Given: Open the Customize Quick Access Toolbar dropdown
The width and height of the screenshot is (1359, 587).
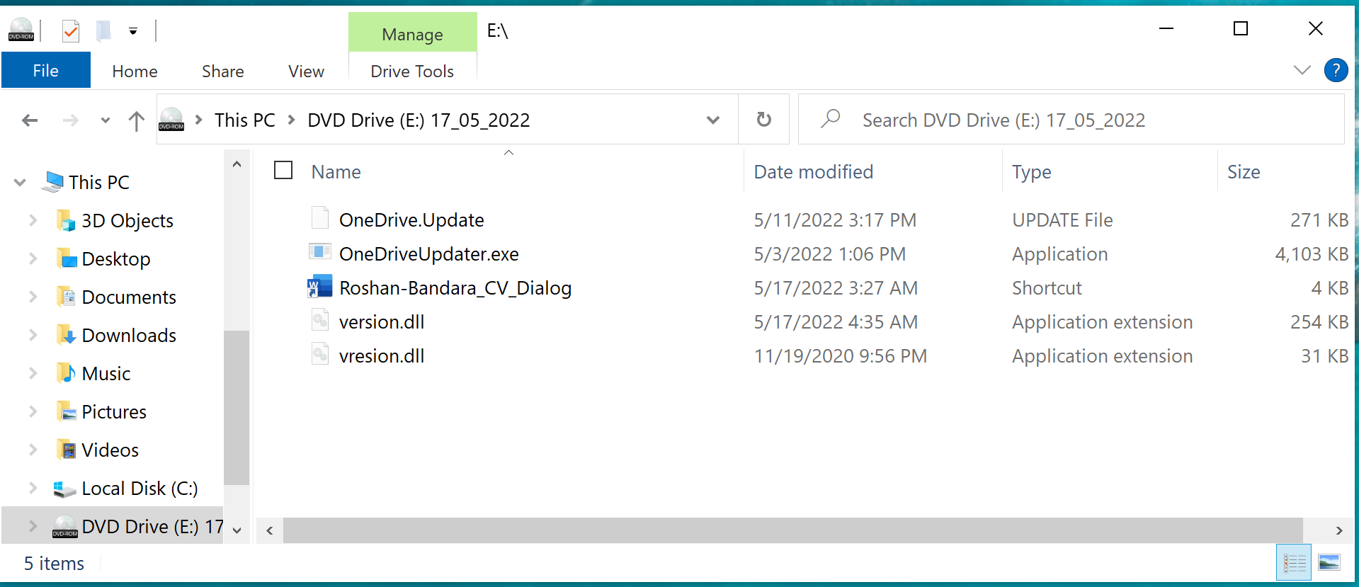Looking at the screenshot, I should (133, 31).
